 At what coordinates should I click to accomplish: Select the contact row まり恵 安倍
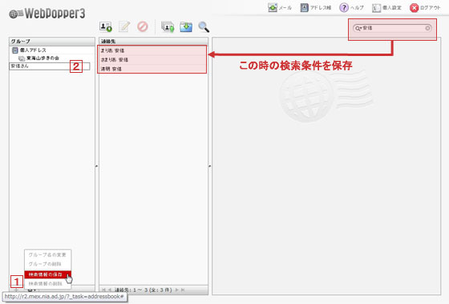point(152,50)
